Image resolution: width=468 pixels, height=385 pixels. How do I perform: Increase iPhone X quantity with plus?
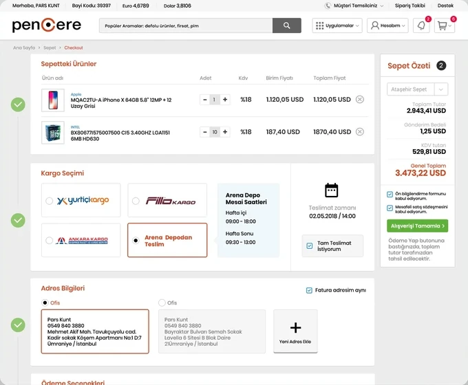click(x=225, y=99)
